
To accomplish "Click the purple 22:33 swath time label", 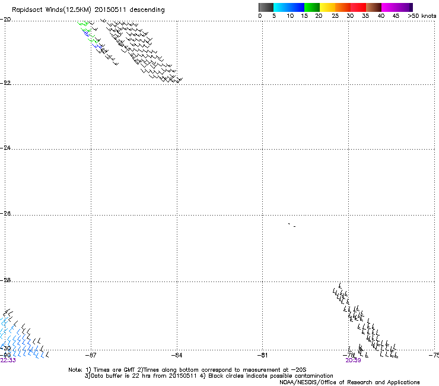I will (8, 360).
